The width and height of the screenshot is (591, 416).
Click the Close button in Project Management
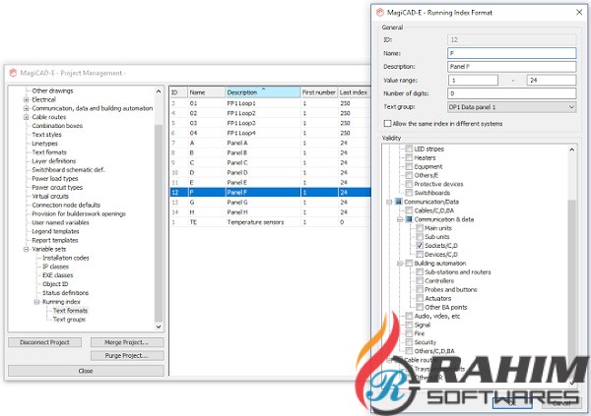pos(86,371)
